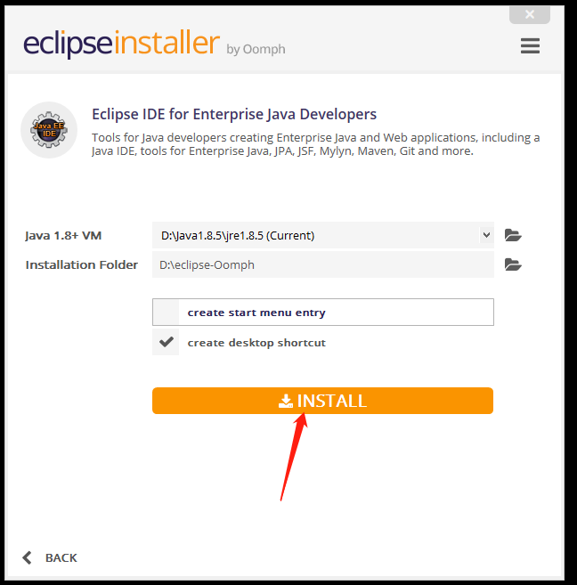Close the installer window

coord(530,14)
